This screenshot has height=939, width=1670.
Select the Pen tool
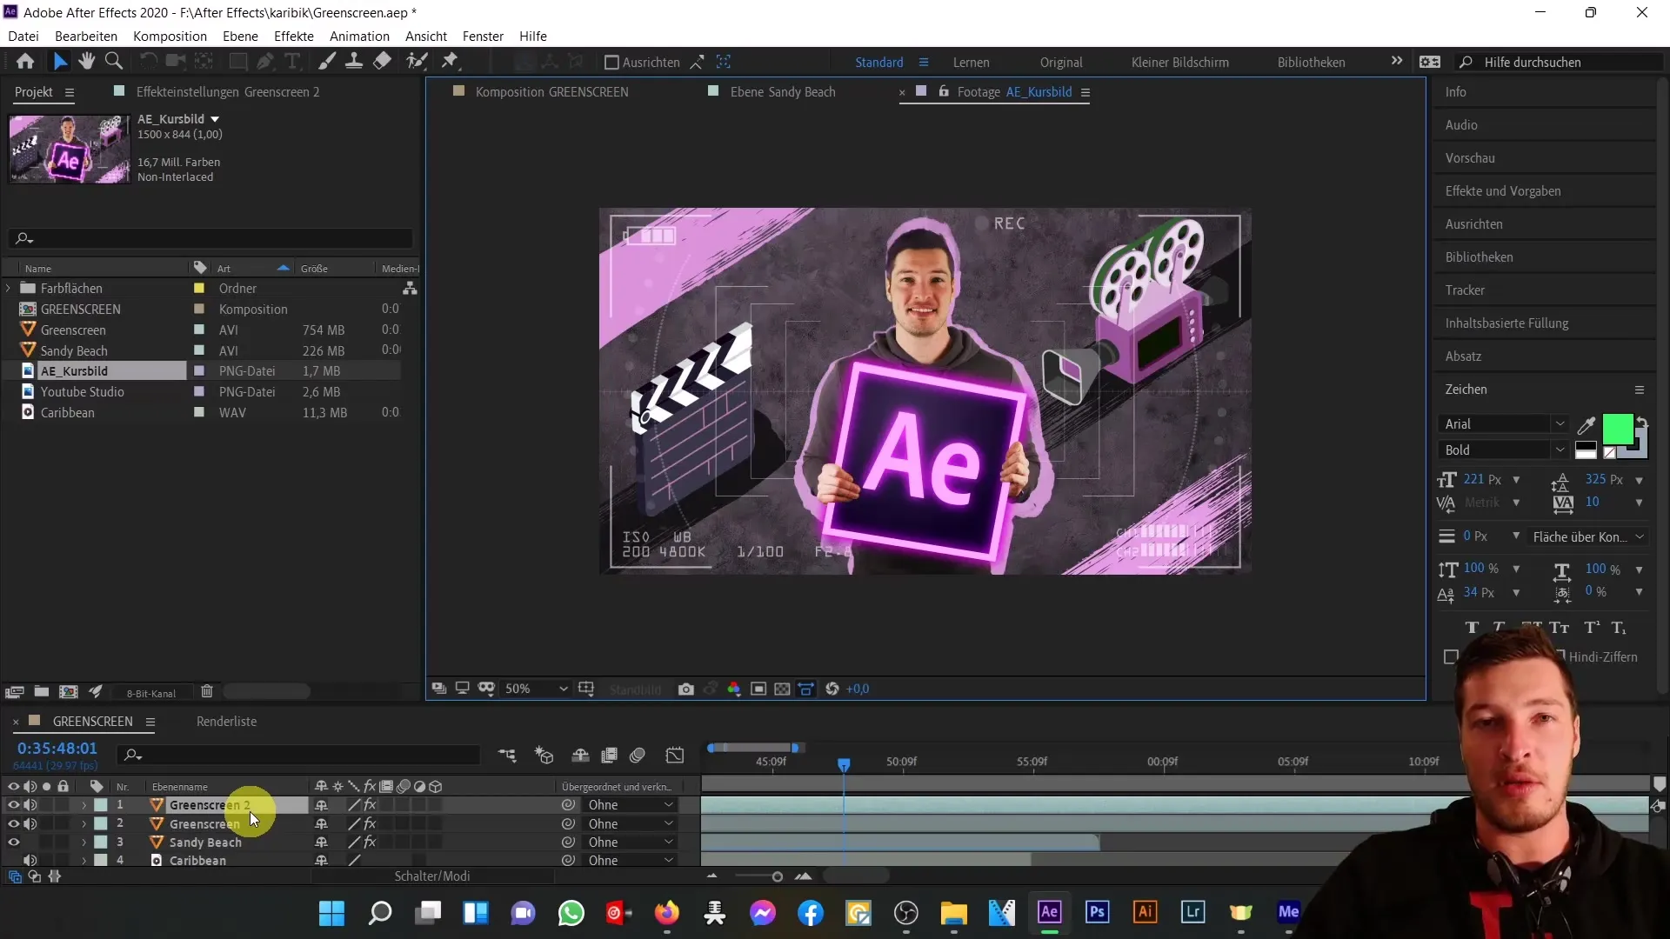click(265, 62)
